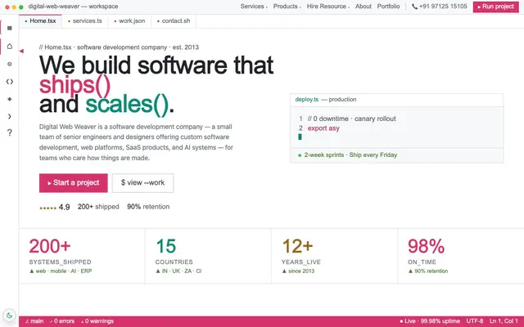Expand the Hire Resource dropdown menu
This screenshot has width=524, height=327.
328,7
